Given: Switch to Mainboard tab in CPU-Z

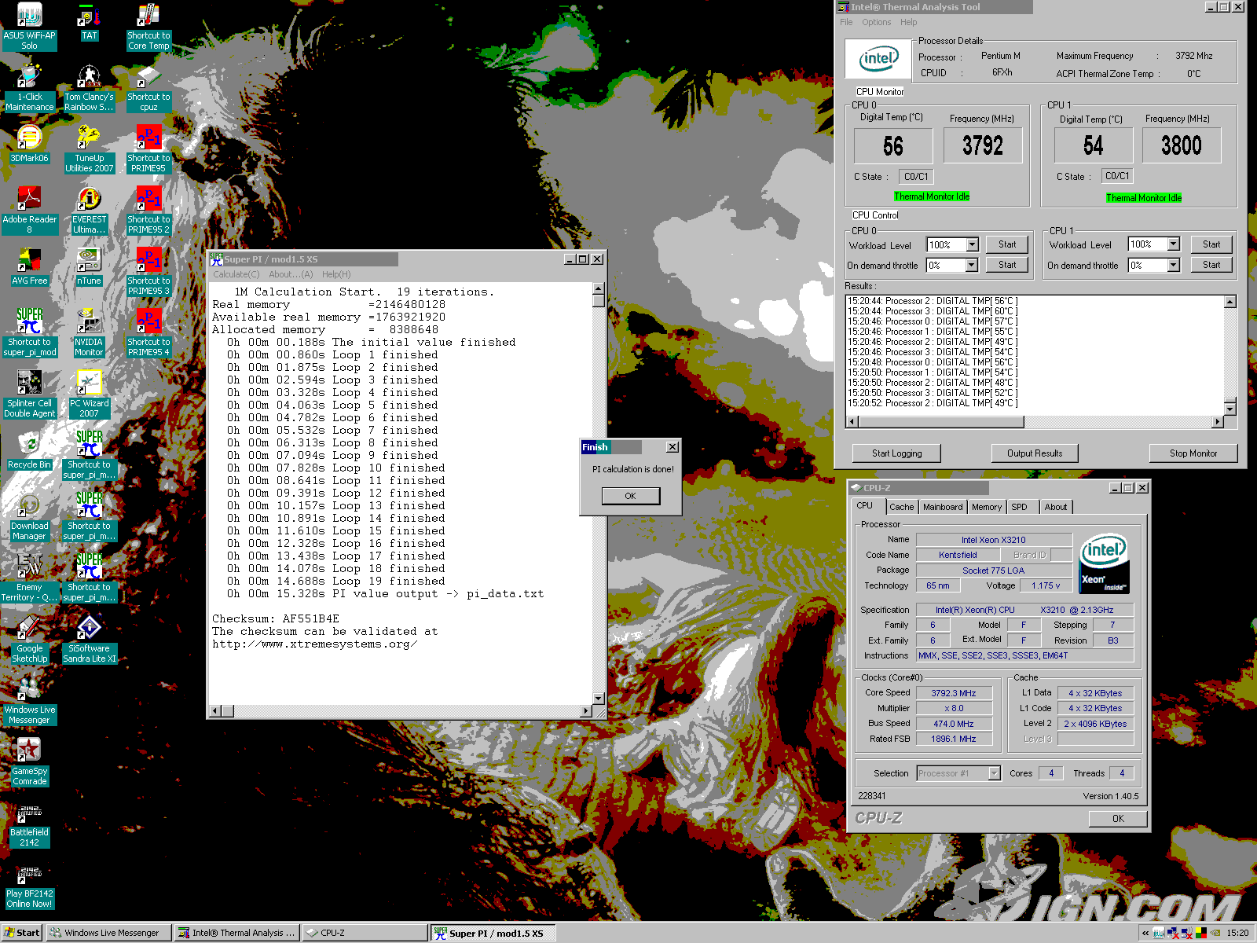Looking at the screenshot, I should tap(943, 507).
